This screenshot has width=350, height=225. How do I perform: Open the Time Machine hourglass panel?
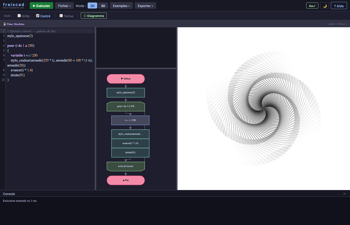[14, 24]
